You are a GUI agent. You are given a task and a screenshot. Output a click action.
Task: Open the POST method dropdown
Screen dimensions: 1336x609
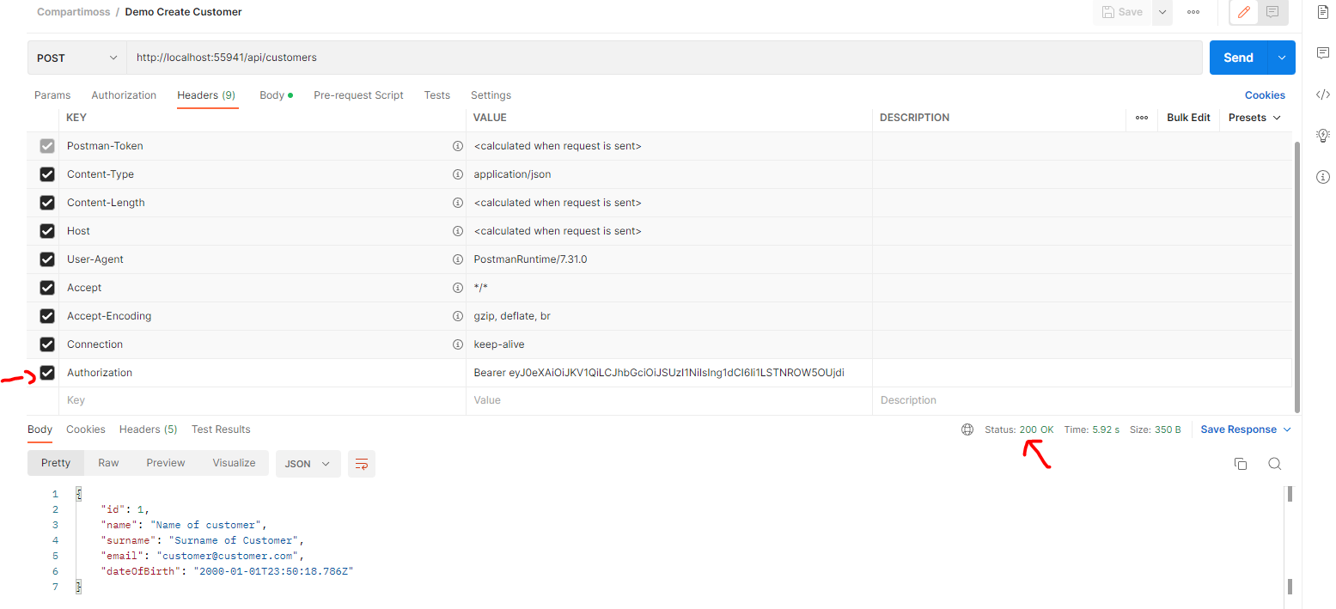pyautogui.click(x=76, y=58)
